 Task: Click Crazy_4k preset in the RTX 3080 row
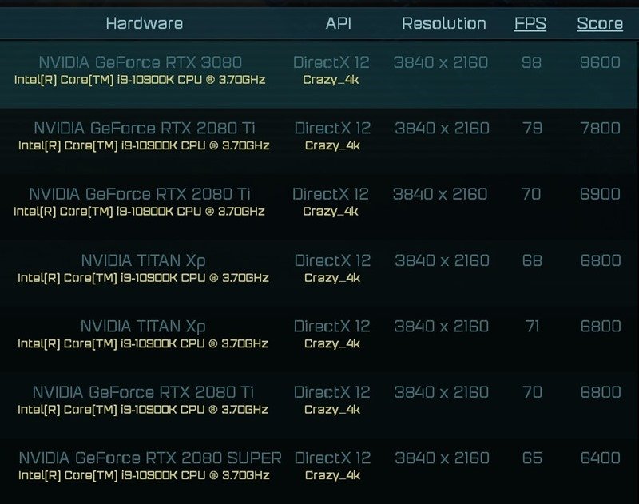[x=331, y=80]
